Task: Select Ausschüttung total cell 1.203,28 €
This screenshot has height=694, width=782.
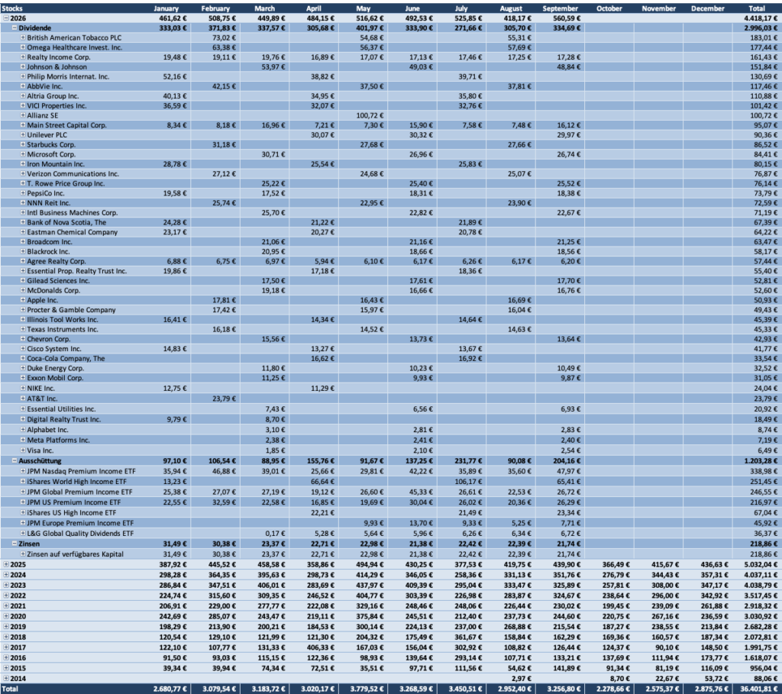Action: tap(761, 460)
